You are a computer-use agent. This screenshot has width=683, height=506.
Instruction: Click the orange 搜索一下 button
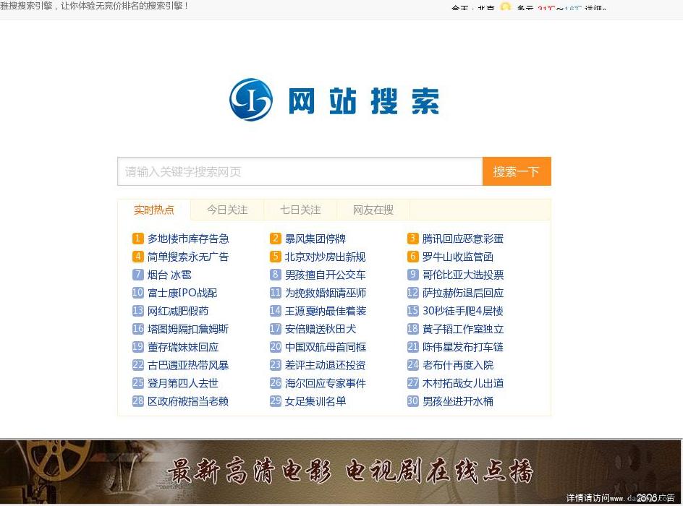[x=517, y=171]
